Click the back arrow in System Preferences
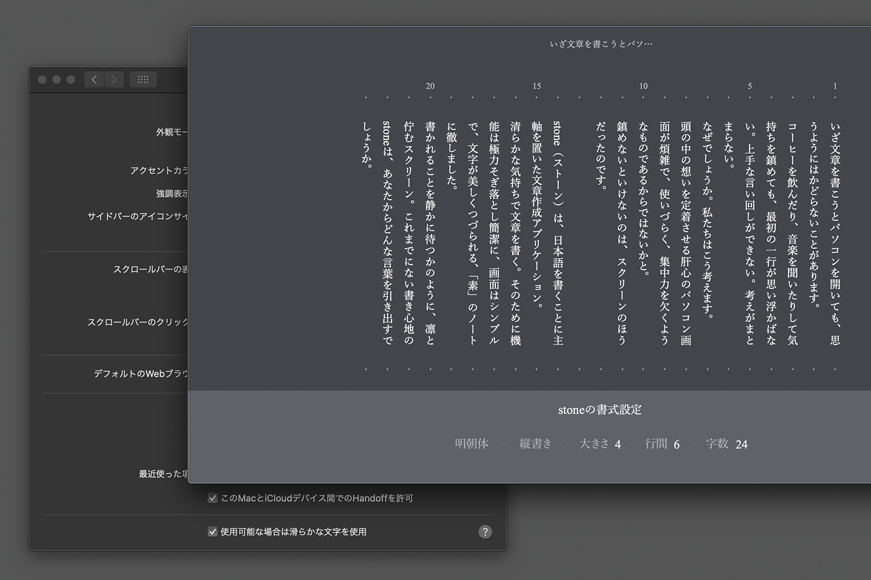The width and height of the screenshot is (871, 580). [x=94, y=79]
